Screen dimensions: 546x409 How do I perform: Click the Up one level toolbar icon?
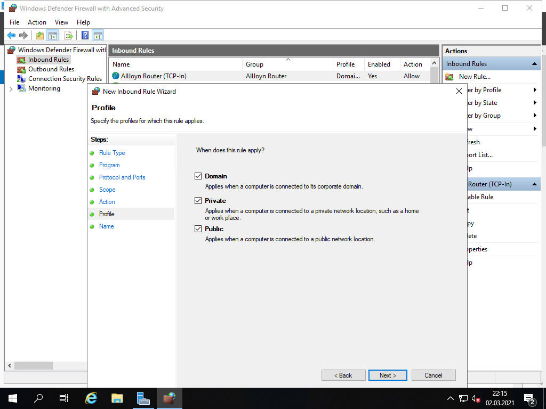tap(40, 36)
